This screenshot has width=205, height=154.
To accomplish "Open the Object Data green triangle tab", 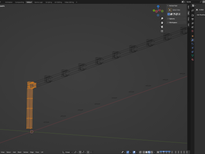I will 193,56.
